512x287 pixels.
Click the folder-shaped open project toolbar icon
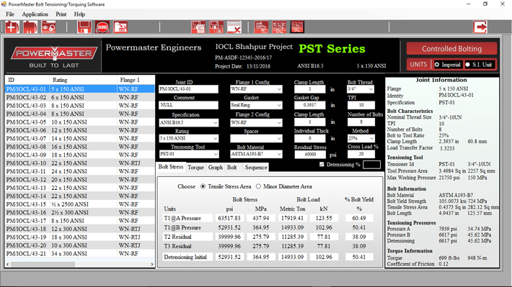point(30,27)
